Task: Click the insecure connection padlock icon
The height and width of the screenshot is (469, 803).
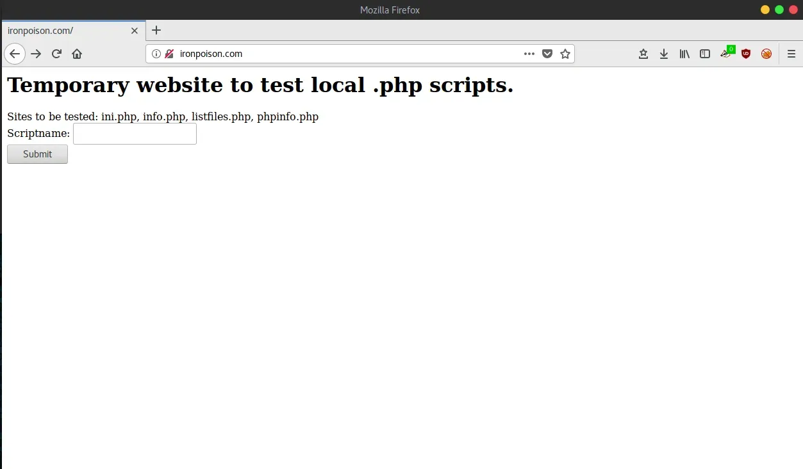Action: click(x=169, y=54)
